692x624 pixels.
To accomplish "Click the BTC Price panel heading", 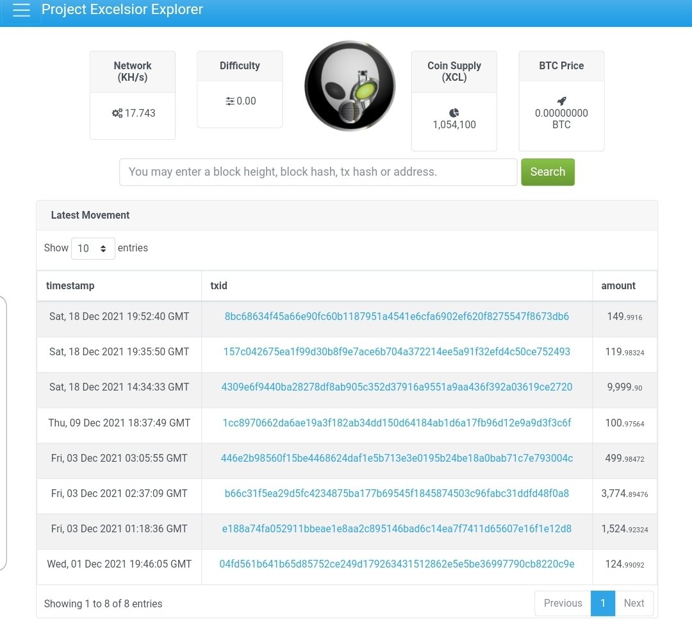I will (561, 66).
